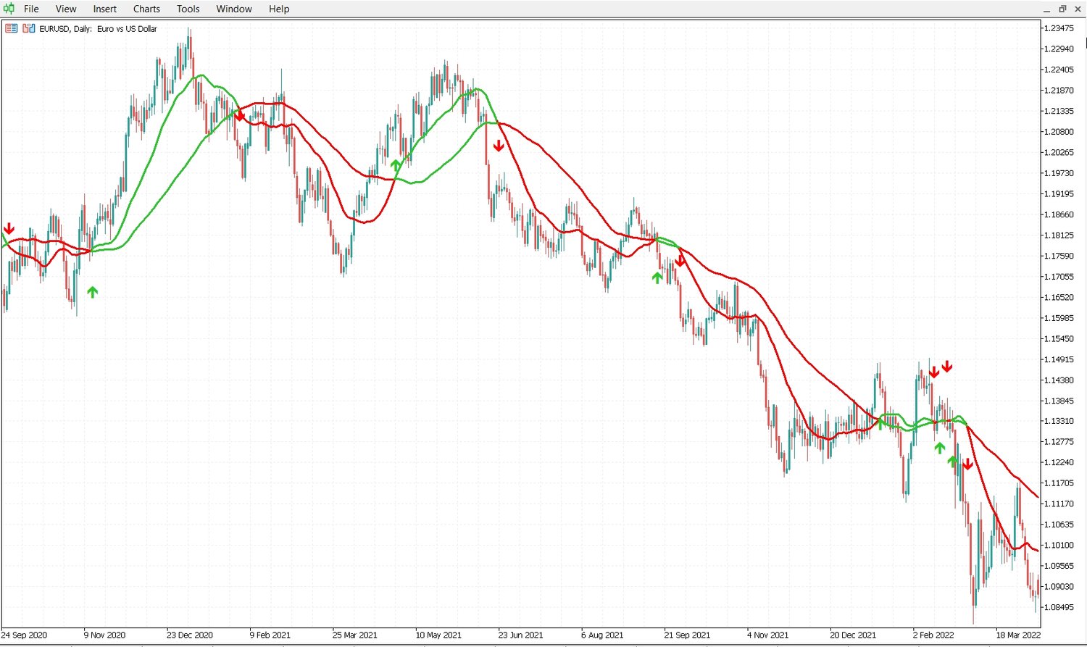Click the 1.20265 price label
Image resolution: width=1087 pixels, height=647 pixels.
click(x=1059, y=152)
